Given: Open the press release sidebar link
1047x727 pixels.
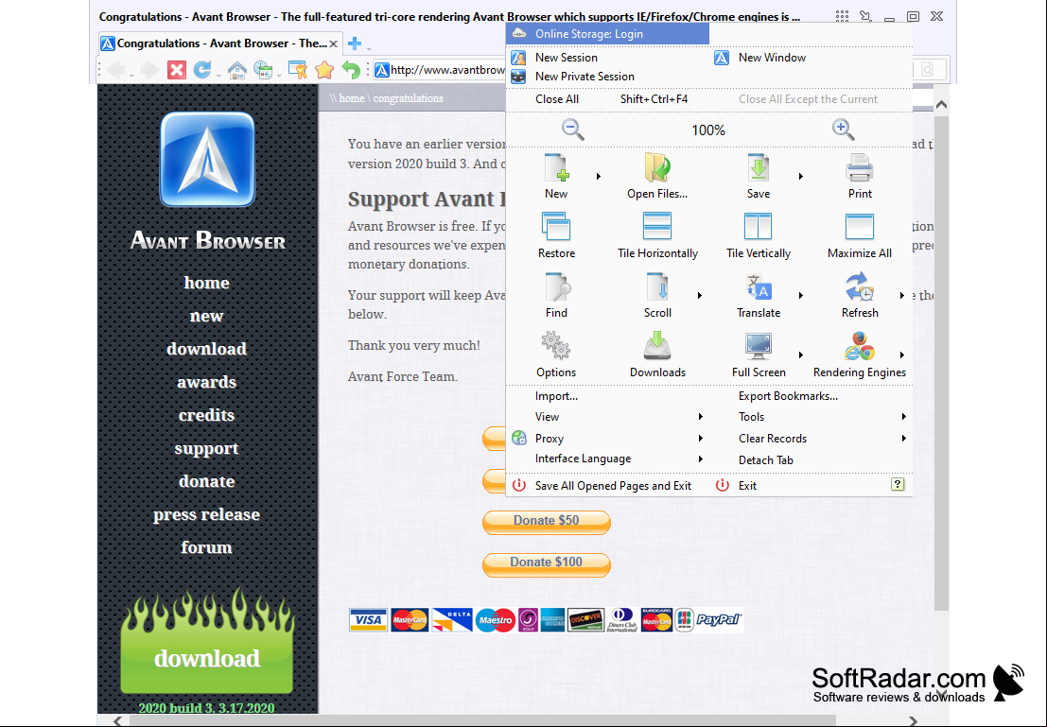Looking at the screenshot, I should pos(206,514).
